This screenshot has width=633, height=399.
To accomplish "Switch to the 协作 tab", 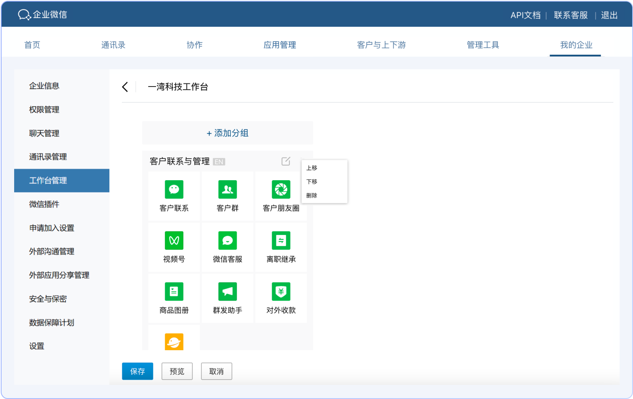I will coord(195,45).
